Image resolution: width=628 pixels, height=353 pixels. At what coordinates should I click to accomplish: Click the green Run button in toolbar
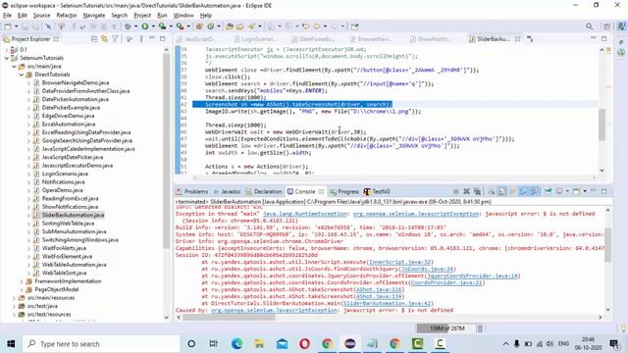pyautogui.click(x=144, y=26)
